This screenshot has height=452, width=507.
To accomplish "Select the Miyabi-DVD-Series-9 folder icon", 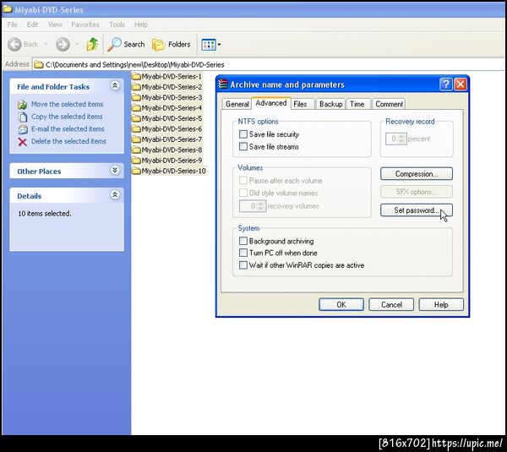I will (136, 161).
